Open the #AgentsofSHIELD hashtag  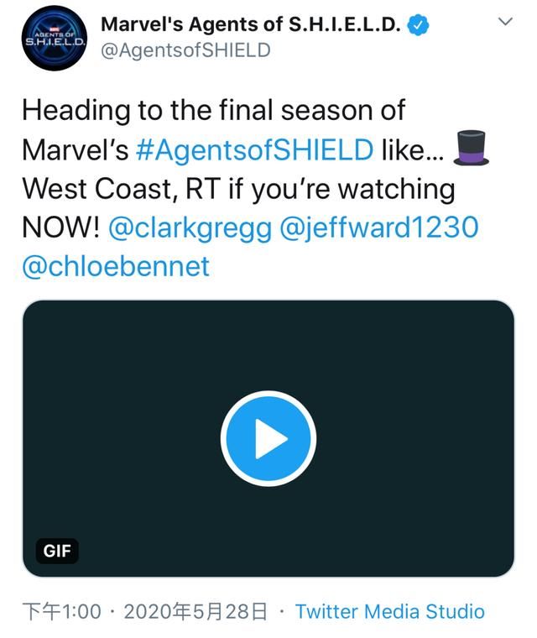[254, 149]
